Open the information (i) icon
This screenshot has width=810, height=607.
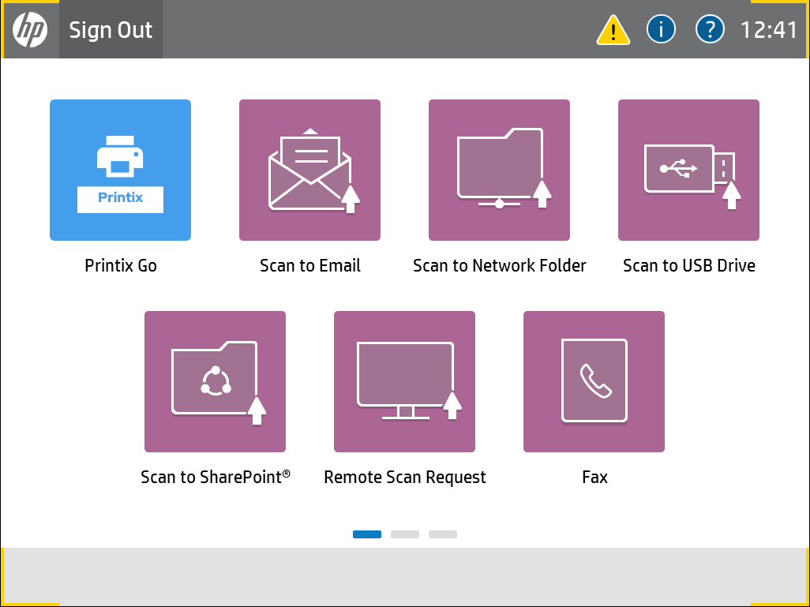click(662, 30)
